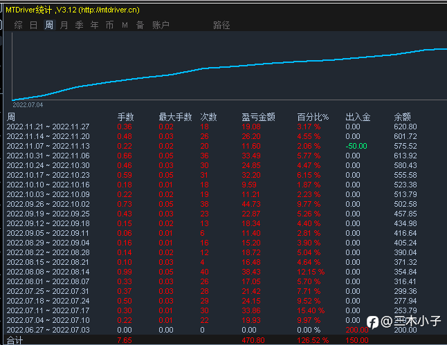This screenshot has width=447, height=345.
Task: Click the 路径 path label
Action: coord(221,25)
